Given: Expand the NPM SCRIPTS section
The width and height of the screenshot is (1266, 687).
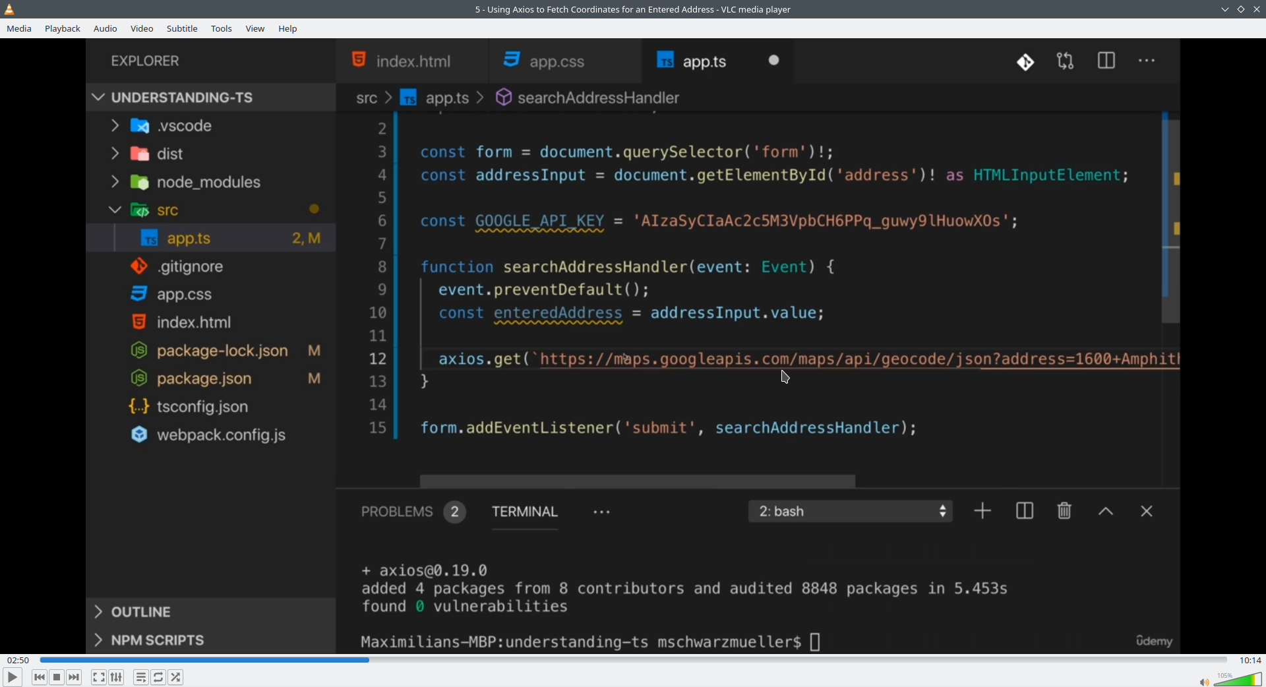Looking at the screenshot, I should coord(211,640).
